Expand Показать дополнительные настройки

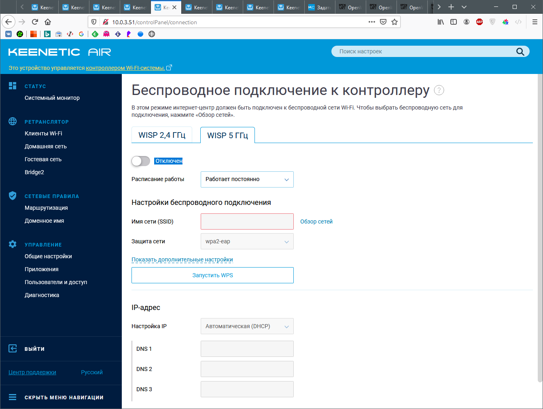click(182, 259)
